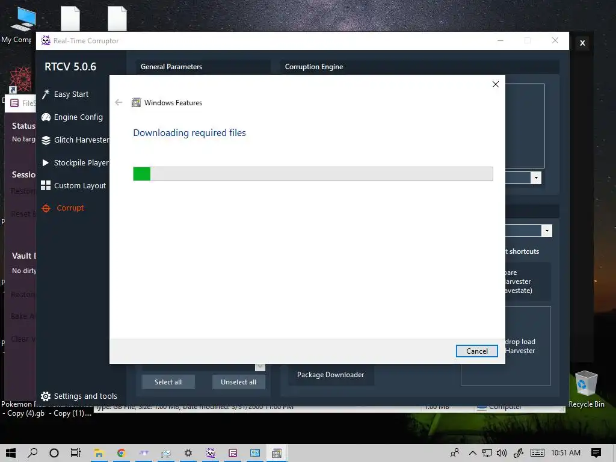Open taskbar Search
The image size is (616, 462).
[32, 453]
